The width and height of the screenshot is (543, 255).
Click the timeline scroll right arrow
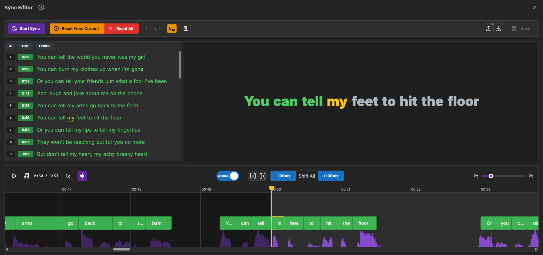(536, 249)
